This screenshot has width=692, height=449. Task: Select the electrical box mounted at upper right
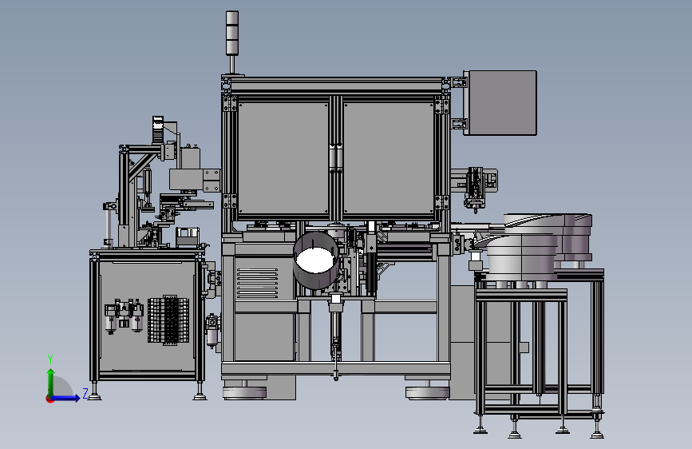tap(500, 102)
